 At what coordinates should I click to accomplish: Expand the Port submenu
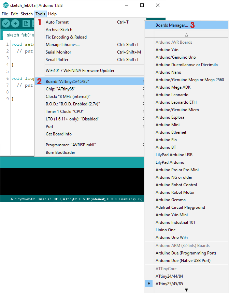89,126
